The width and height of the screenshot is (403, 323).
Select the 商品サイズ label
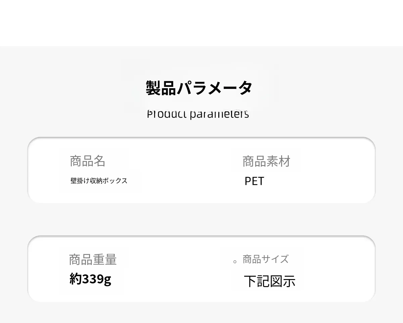coord(265,259)
